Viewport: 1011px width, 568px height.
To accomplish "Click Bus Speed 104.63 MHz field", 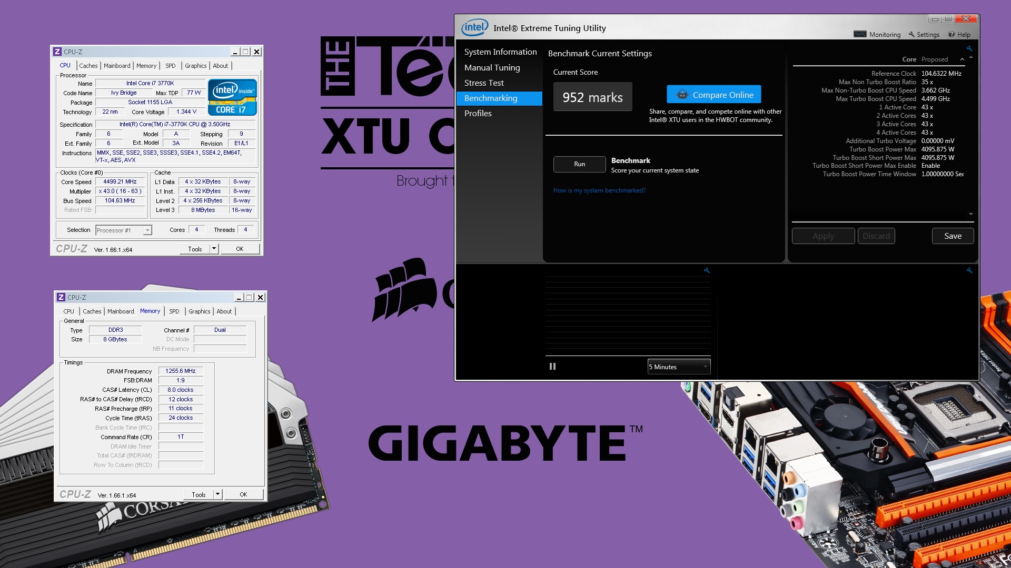I will coord(120,201).
